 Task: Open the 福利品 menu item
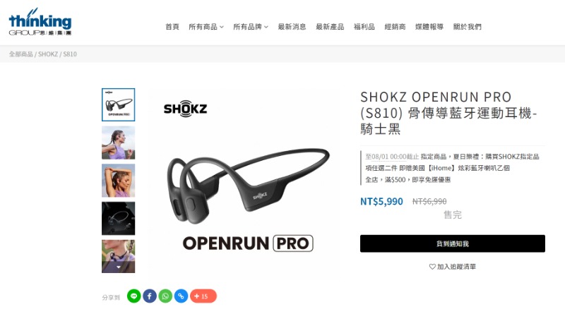coord(364,27)
